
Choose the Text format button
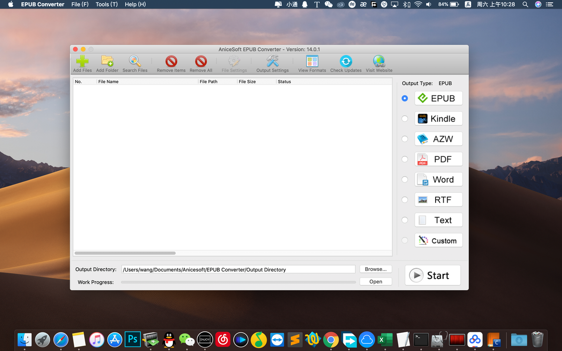438,220
